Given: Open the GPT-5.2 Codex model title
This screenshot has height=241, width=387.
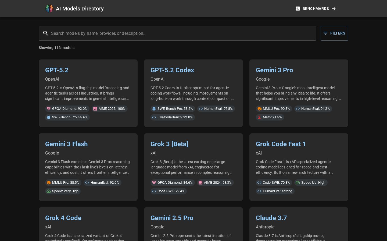Looking at the screenshot, I should (172, 70).
